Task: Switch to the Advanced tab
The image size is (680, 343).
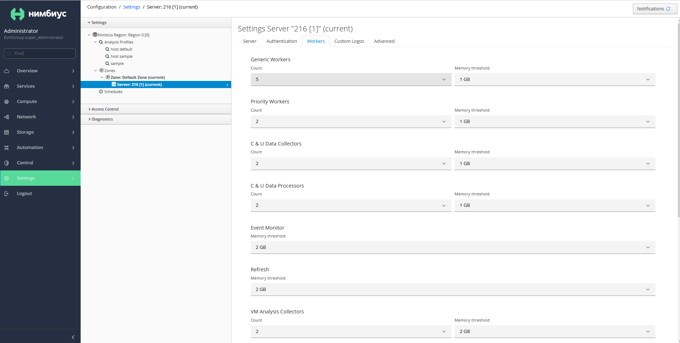Action: click(x=384, y=41)
